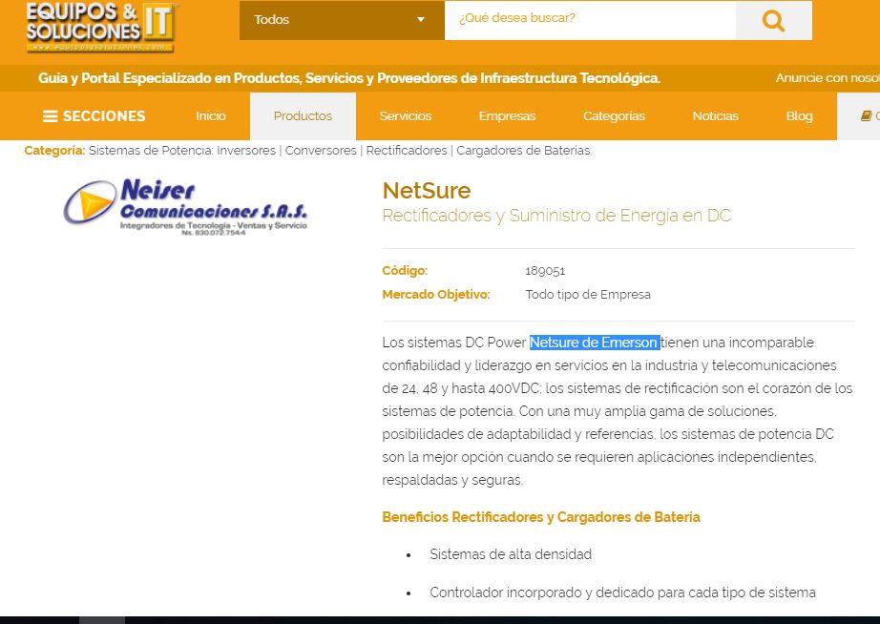Image resolution: width=880 pixels, height=624 pixels.
Task: Open the Categorías menu item
Action: (614, 116)
